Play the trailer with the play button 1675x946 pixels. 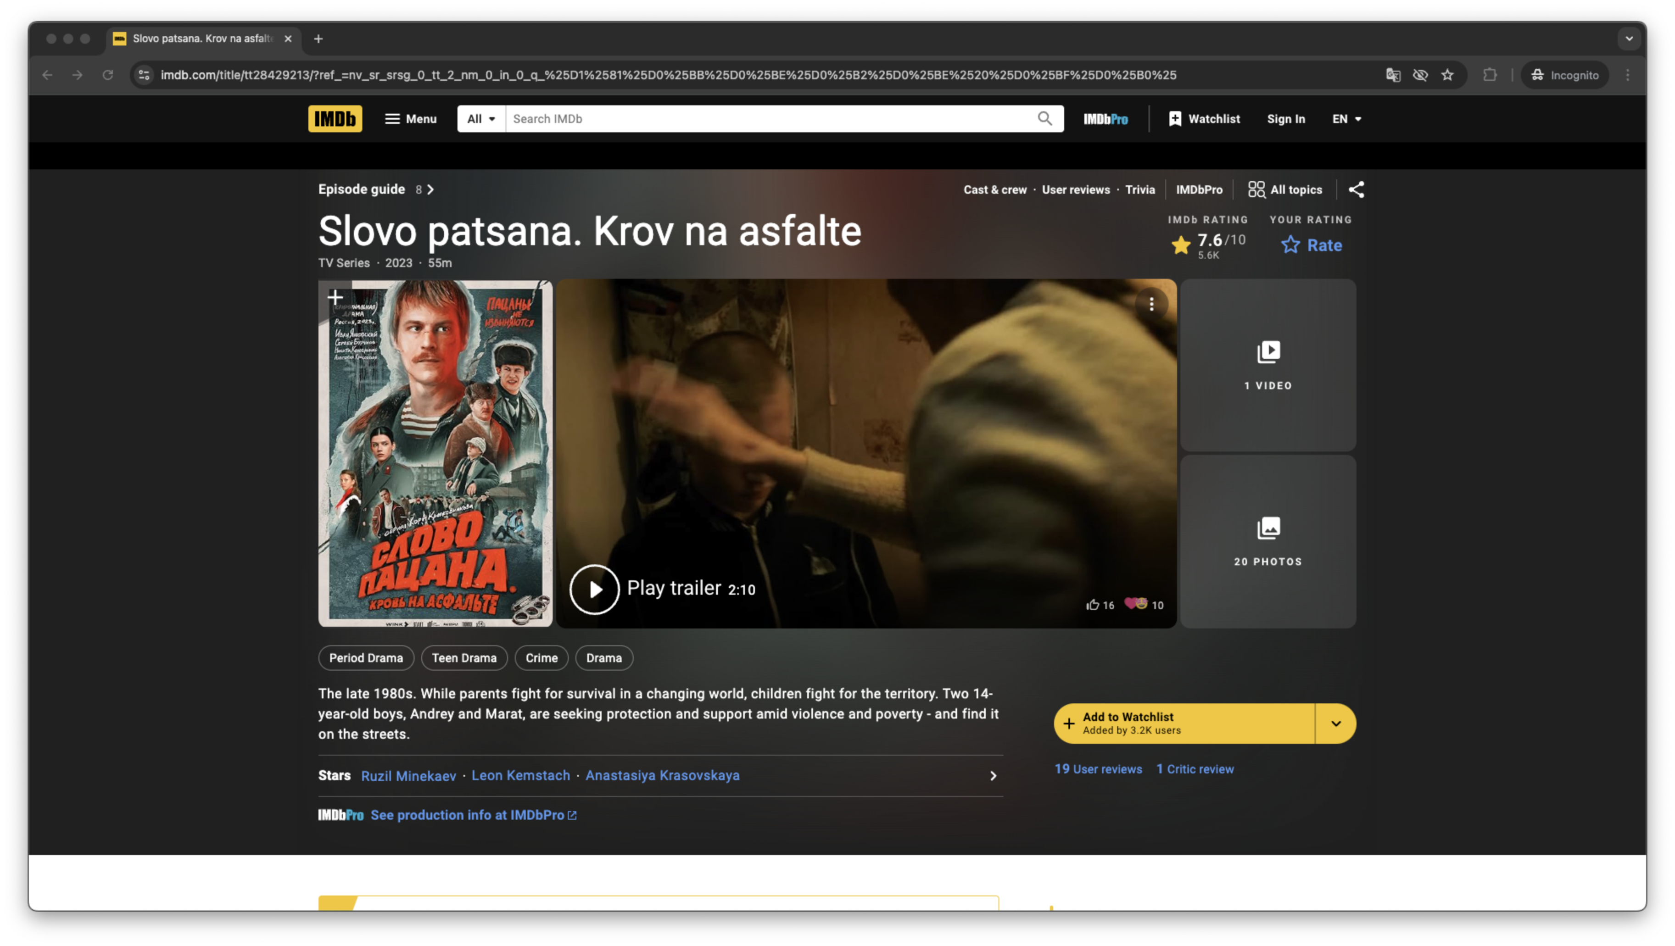594,589
